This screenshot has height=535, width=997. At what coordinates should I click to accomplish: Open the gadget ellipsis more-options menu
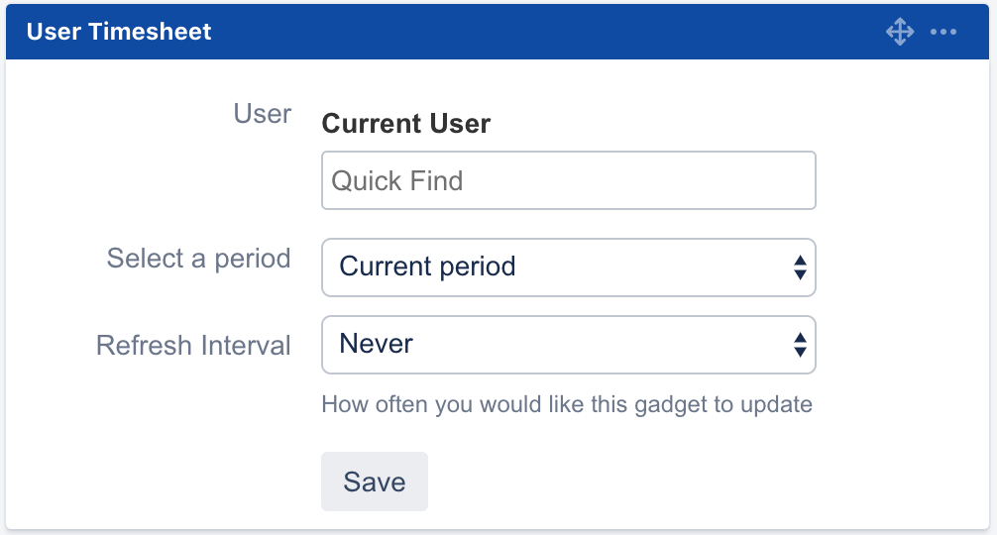coord(943,33)
